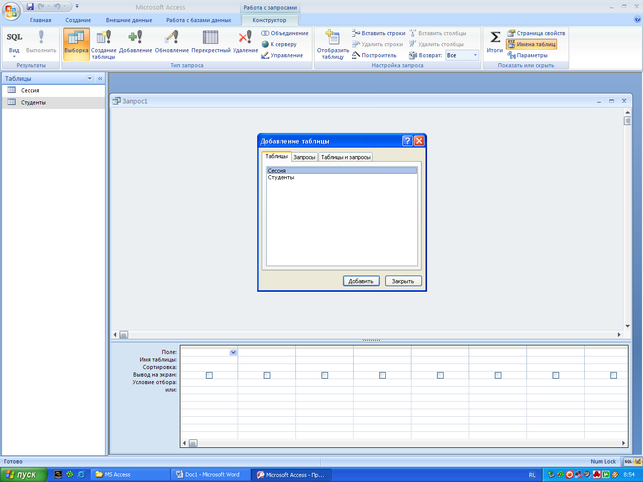The height and width of the screenshot is (482, 643).
Task: Collapse the navigation pane with chevrons
Action: tap(100, 78)
